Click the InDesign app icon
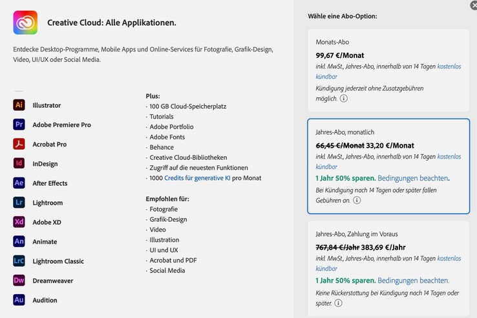 point(19,163)
